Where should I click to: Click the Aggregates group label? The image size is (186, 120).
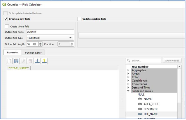click(x=139, y=70)
